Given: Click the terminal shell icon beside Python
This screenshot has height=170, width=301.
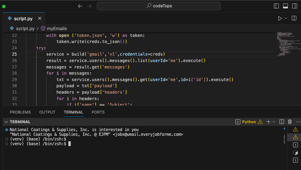Looking at the screenshot, I should point(238,122).
